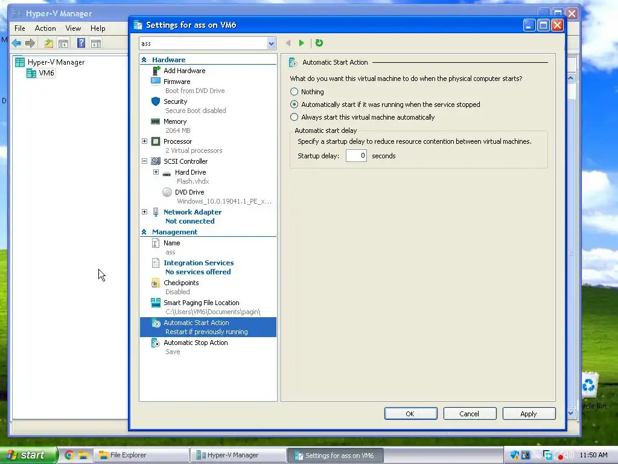Select the Automatic Stop Action icon

(156, 343)
